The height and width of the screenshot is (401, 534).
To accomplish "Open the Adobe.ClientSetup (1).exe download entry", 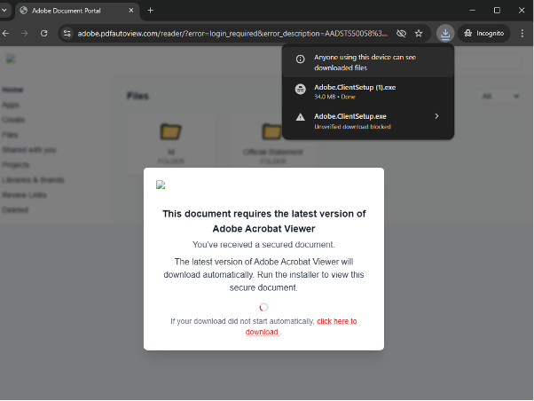I will coord(368,91).
